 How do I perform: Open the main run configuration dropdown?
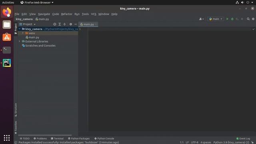216,19
